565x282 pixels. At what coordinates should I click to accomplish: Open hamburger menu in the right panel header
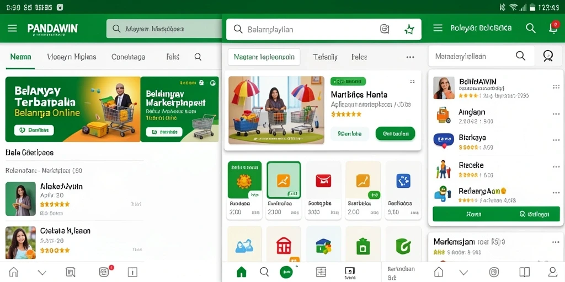[x=438, y=28]
